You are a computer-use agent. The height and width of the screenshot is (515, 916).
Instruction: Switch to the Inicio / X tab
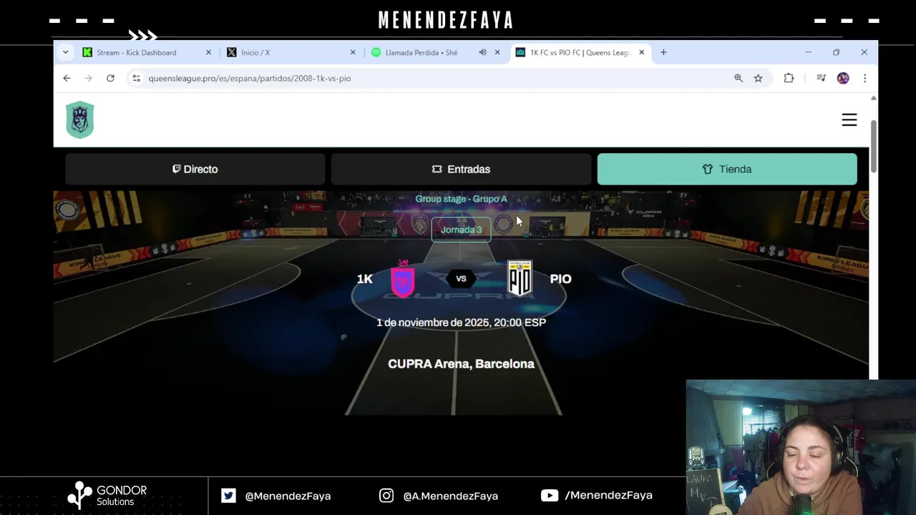click(x=291, y=52)
